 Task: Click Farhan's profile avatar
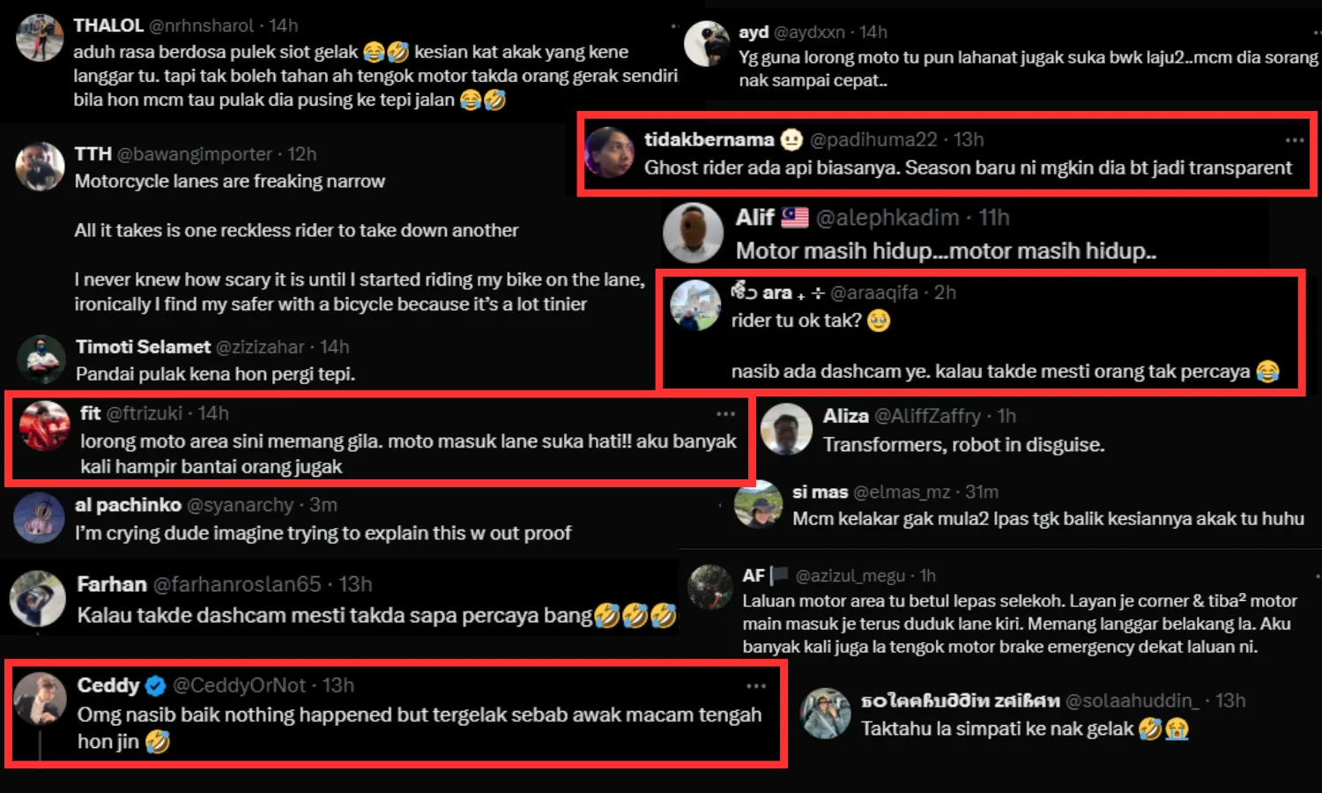pyautogui.click(x=38, y=599)
